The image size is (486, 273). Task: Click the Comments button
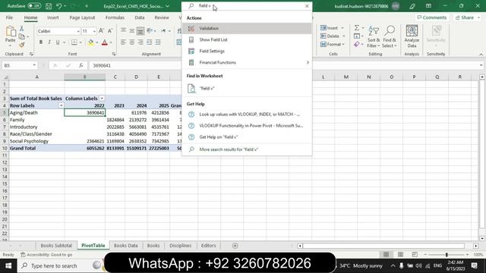tap(432, 17)
